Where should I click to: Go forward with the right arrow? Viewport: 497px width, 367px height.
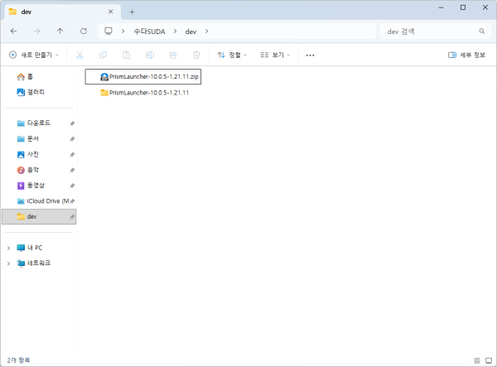click(x=36, y=31)
